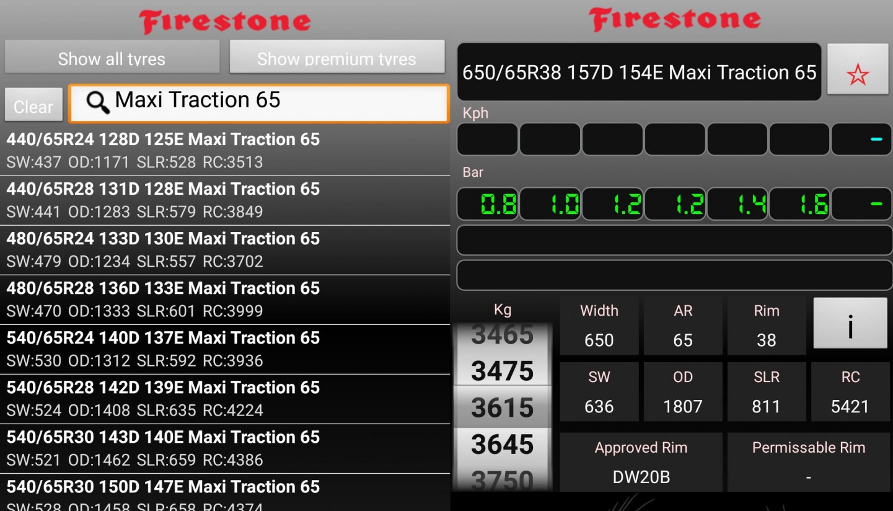The width and height of the screenshot is (893, 511).
Task: Add tyre to favourites with star icon
Action: 858,69
